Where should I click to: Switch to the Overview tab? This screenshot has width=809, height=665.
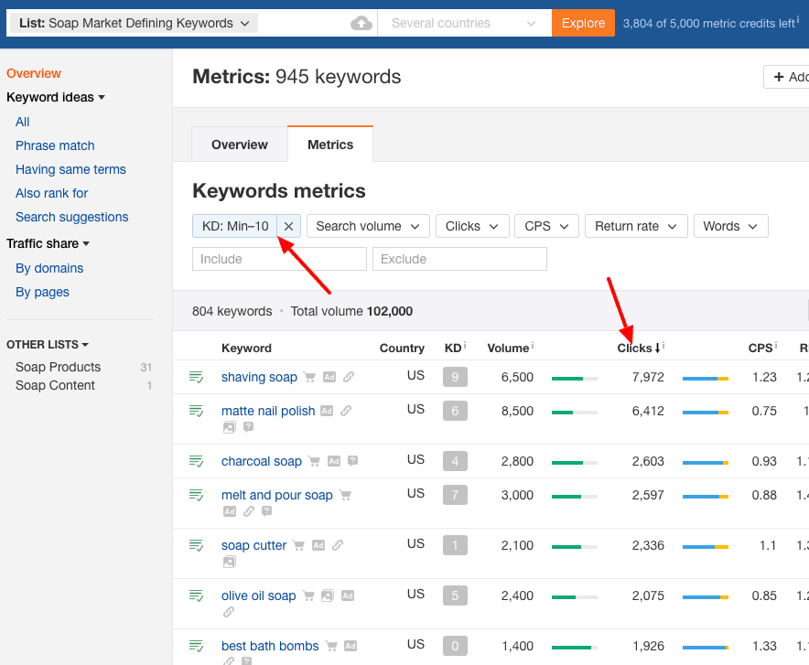click(239, 144)
